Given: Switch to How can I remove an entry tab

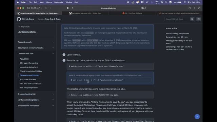Looking at the screenshot, I should pos(179,13).
